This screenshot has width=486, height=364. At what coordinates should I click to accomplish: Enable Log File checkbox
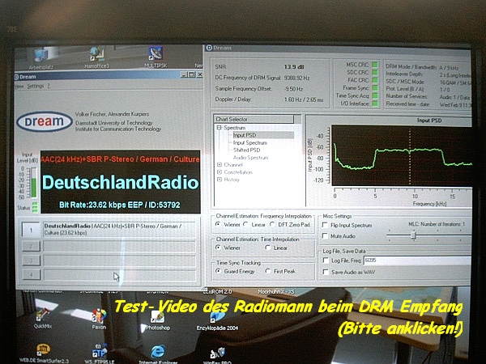click(326, 260)
